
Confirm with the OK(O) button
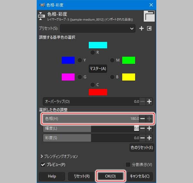pyautogui.click(x=110, y=176)
